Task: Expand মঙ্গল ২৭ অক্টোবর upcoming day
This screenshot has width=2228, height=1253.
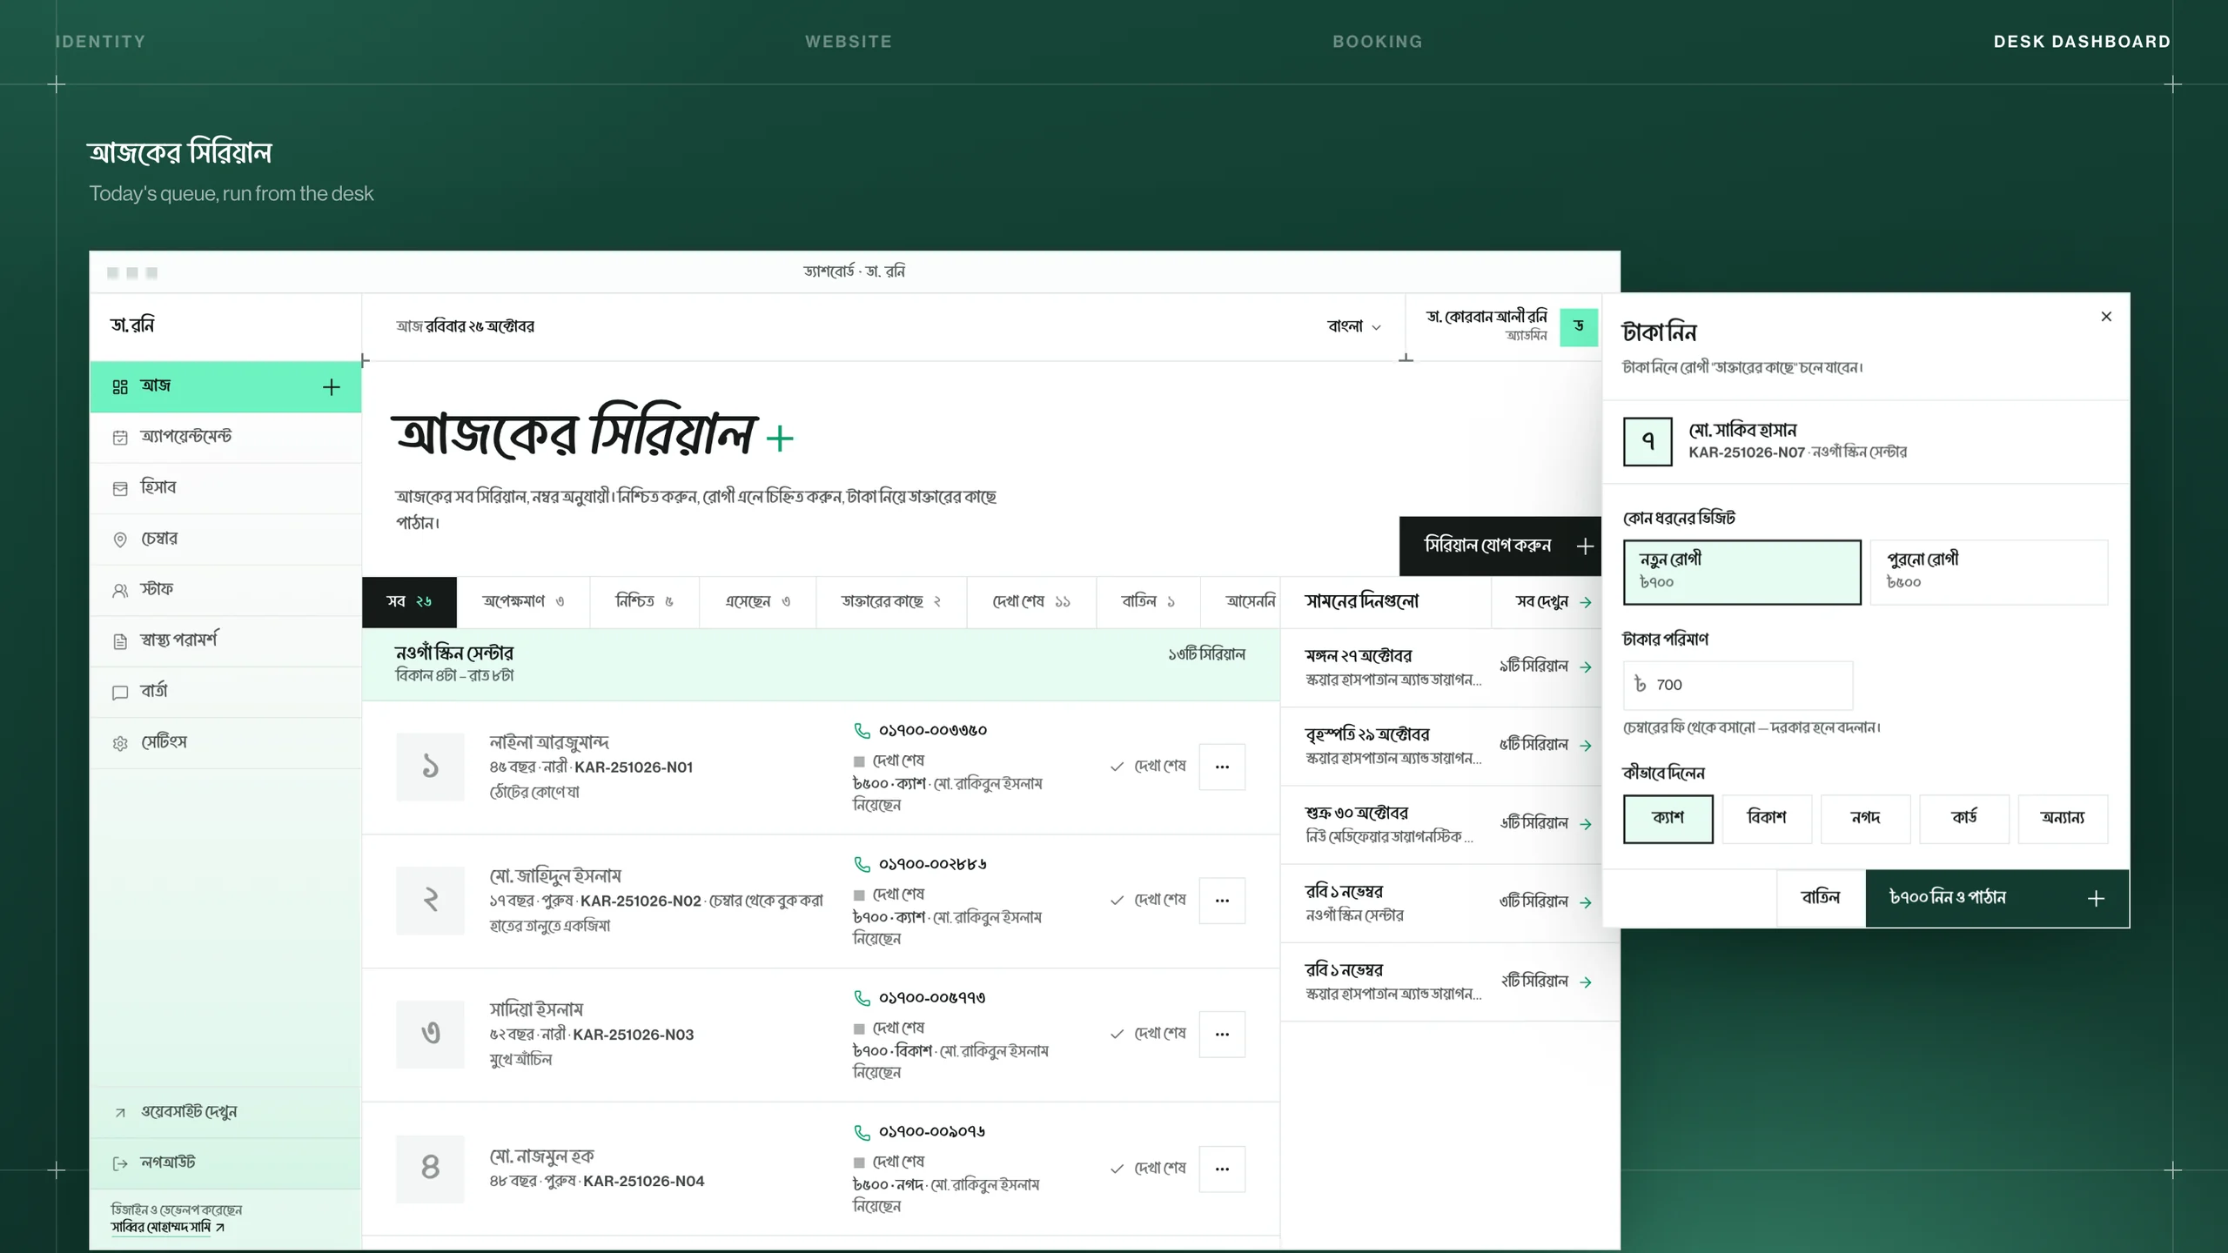Action: (1449, 667)
